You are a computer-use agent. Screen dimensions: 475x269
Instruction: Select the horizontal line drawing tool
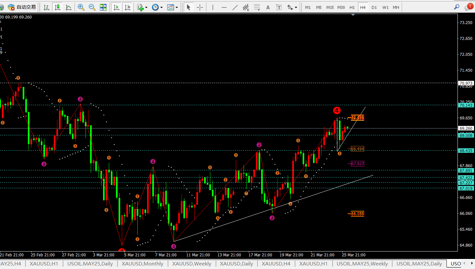coord(224,7)
